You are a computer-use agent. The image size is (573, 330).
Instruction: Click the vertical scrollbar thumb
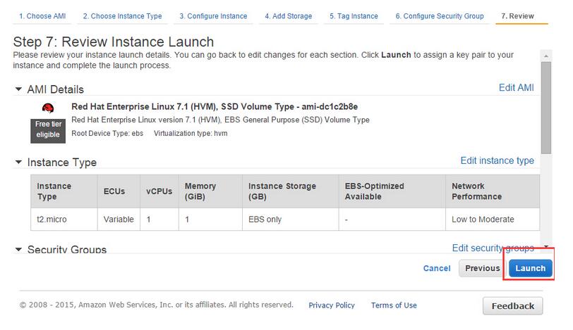click(x=546, y=108)
